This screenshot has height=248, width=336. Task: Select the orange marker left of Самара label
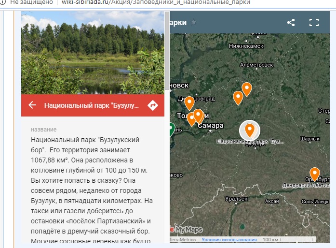click(x=191, y=119)
